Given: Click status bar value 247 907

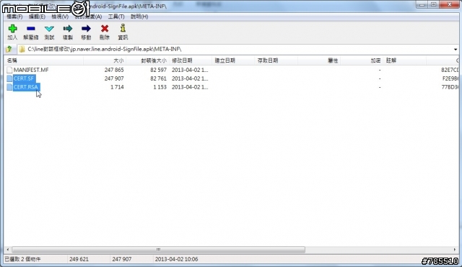Looking at the screenshot, I should click(x=122, y=259).
